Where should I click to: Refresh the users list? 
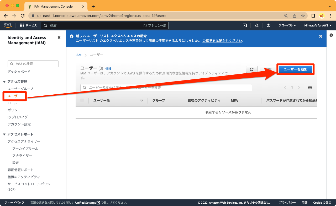(x=251, y=69)
